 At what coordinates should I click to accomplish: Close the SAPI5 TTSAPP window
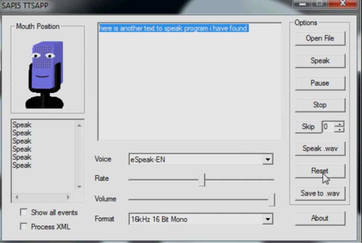click(342, 3)
